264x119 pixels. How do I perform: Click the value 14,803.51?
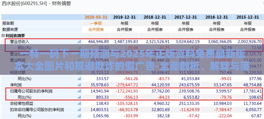tap(100, 110)
